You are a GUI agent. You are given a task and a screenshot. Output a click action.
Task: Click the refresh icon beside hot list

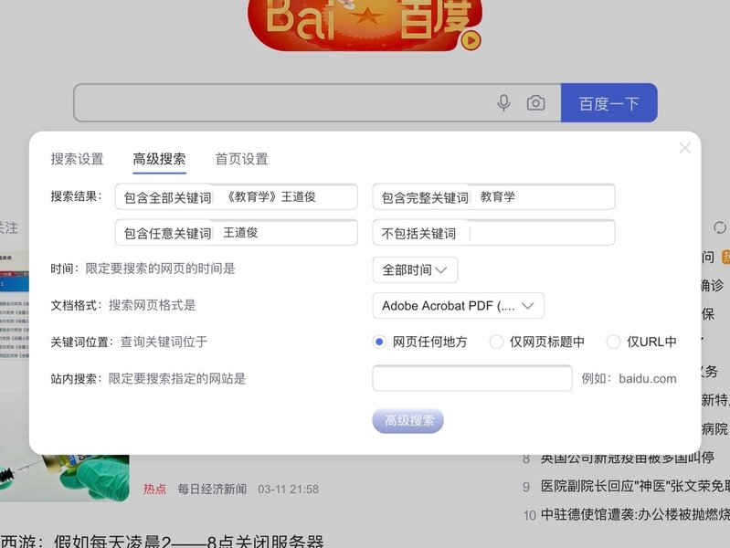(x=720, y=227)
